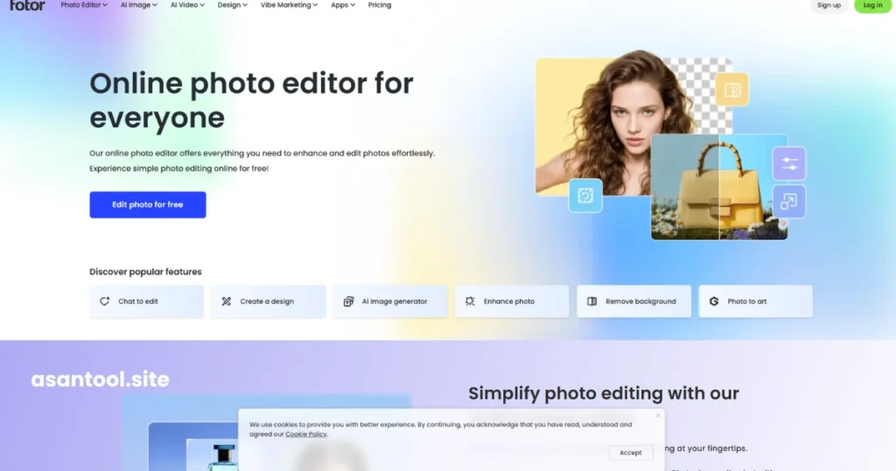Click the blue retouch icon tile

coord(585,195)
